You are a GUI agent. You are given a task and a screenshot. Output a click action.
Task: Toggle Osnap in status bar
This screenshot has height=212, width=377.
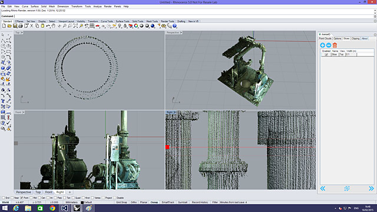pyautogui.click(x=154, y=203)
